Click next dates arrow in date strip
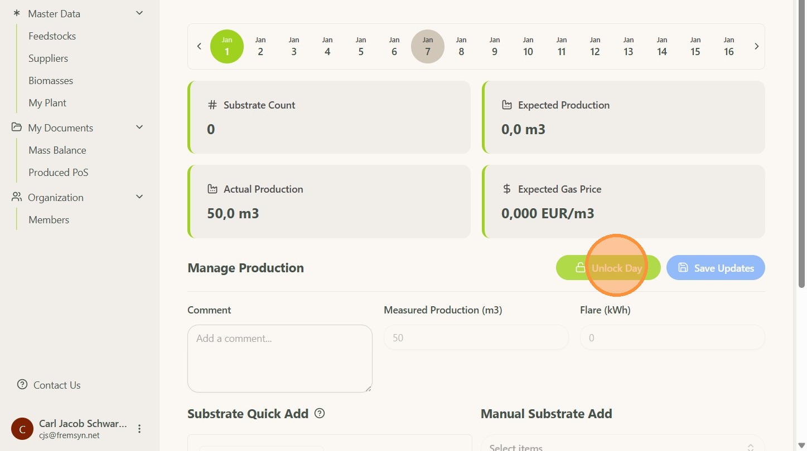Image resolution: width=807 pixels, height=451 pixels. click(756, 46)
